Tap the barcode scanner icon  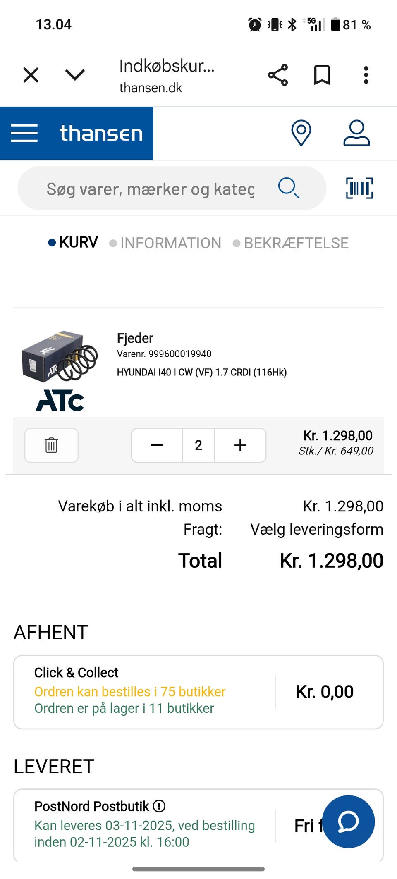click(359, 188)
